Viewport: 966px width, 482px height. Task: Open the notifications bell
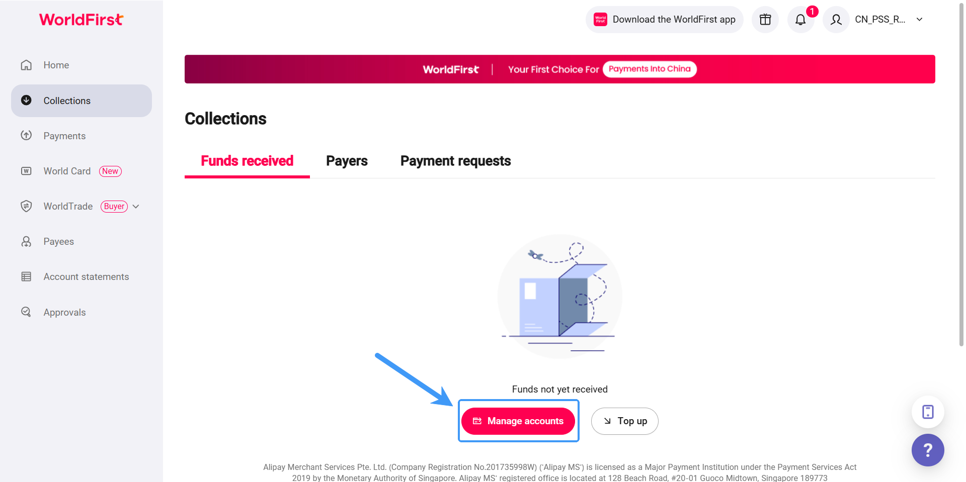pyautogui.click(x=800, y=20)
